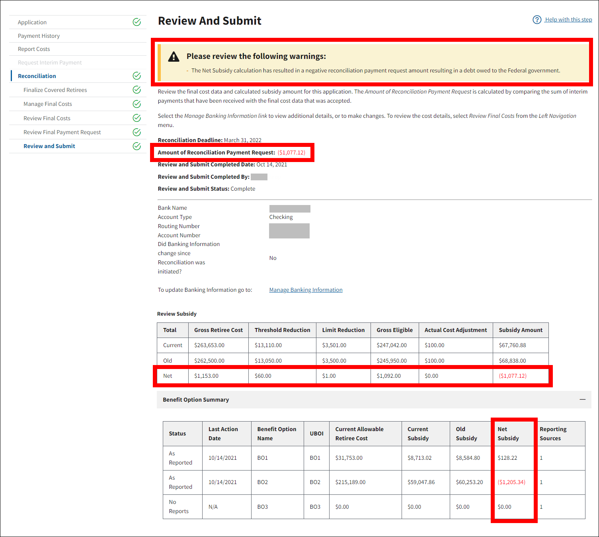
Task: Click the checkmark icon next to Reconciliation
Action: pos(137,76)
